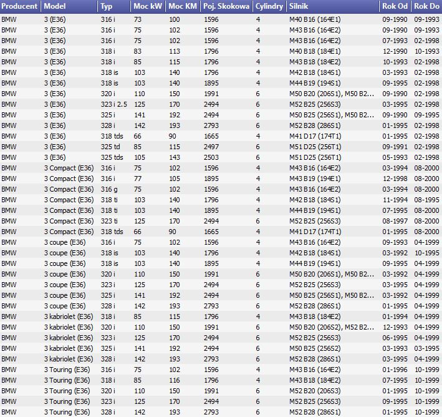Select Rok Od cell 09-1995 in Touring row

(x=395, y=401)
